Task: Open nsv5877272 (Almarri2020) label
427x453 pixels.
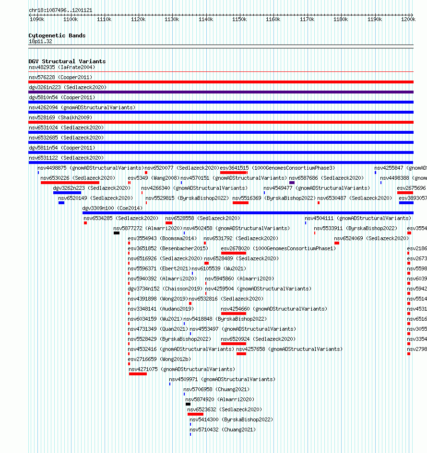Action: [148, 229]
